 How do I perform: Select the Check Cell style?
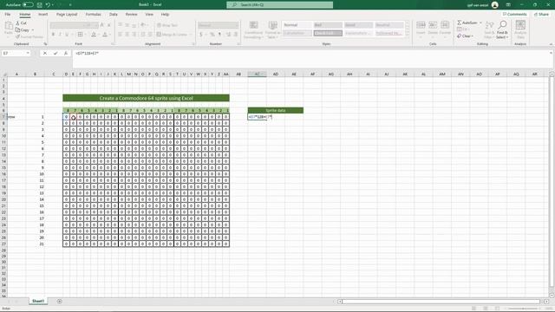(x=328, y=33)
